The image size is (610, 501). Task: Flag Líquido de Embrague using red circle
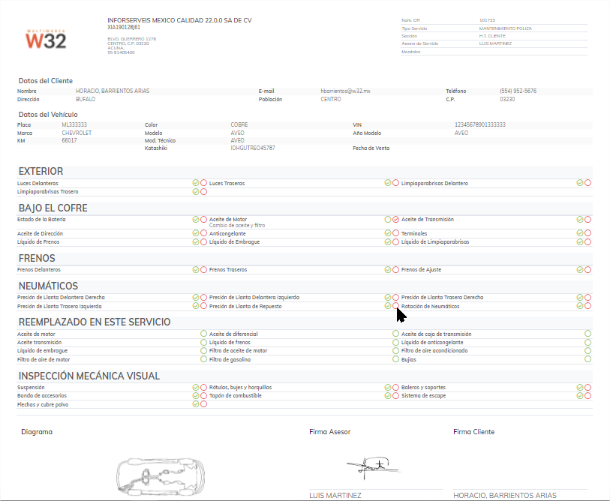[395, 242]
